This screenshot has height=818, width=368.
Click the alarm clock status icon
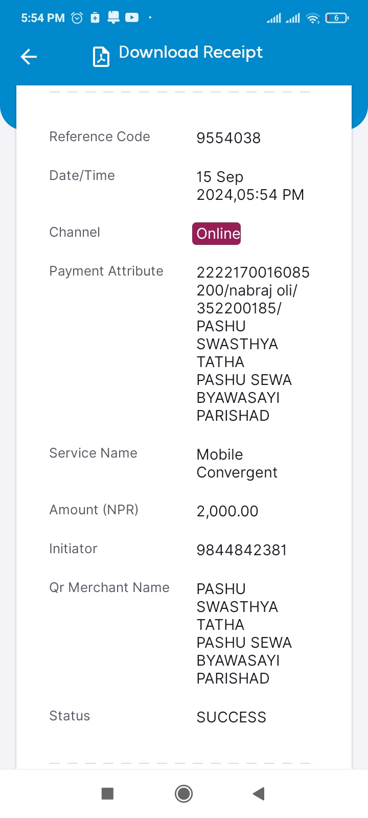77,18
